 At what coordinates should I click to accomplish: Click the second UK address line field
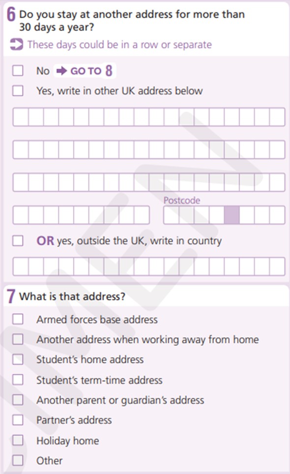pos(148,149)
